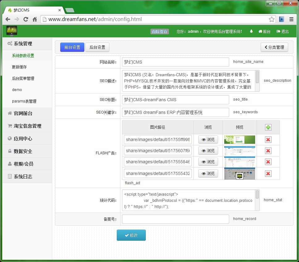Open demo sidebar item
299x262 pixels.
coord(17,90)
